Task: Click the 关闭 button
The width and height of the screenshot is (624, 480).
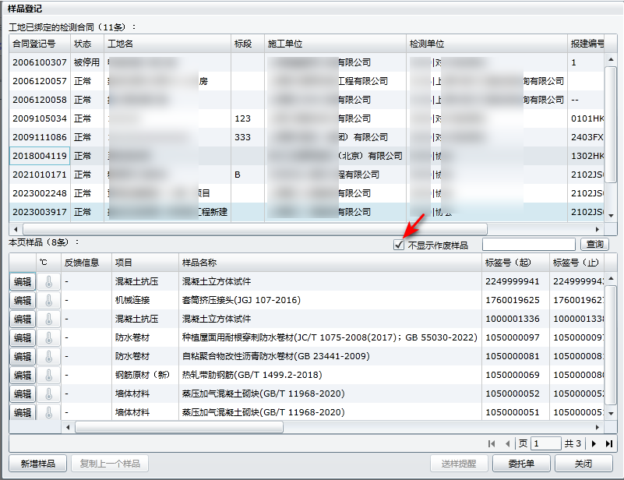Action: click(583, 464)
